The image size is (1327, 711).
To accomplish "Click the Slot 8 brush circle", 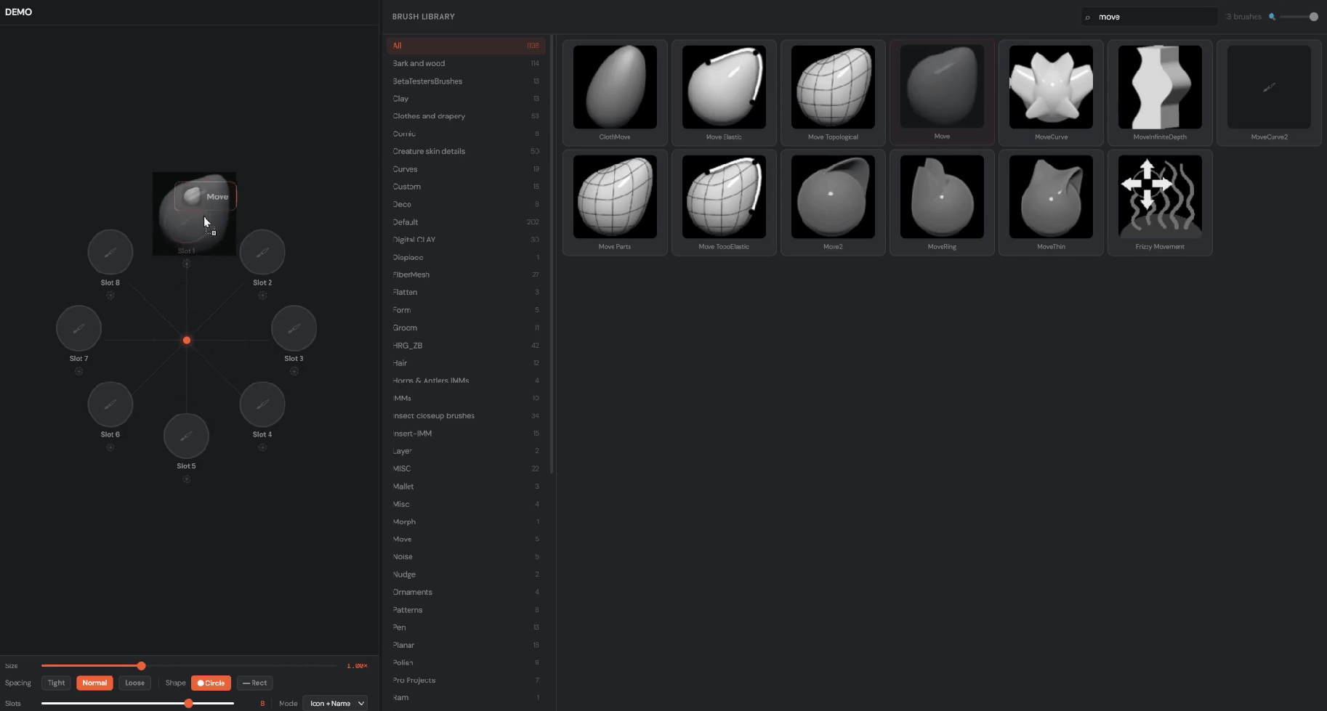I will 110,252.
